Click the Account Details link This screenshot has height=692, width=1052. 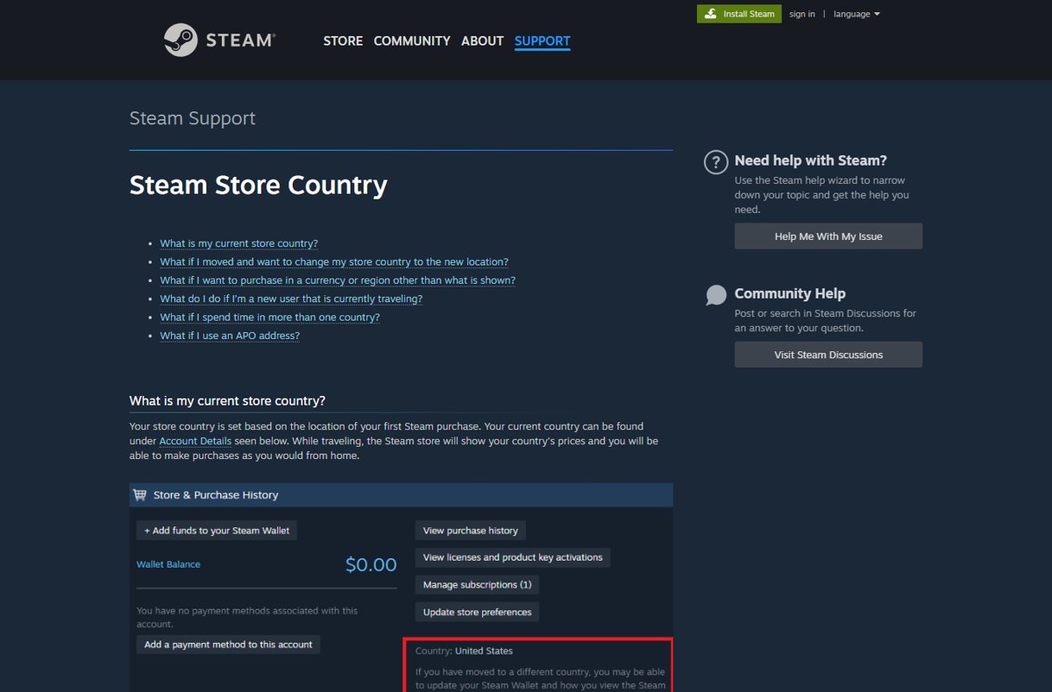click(x=195, y=441)
